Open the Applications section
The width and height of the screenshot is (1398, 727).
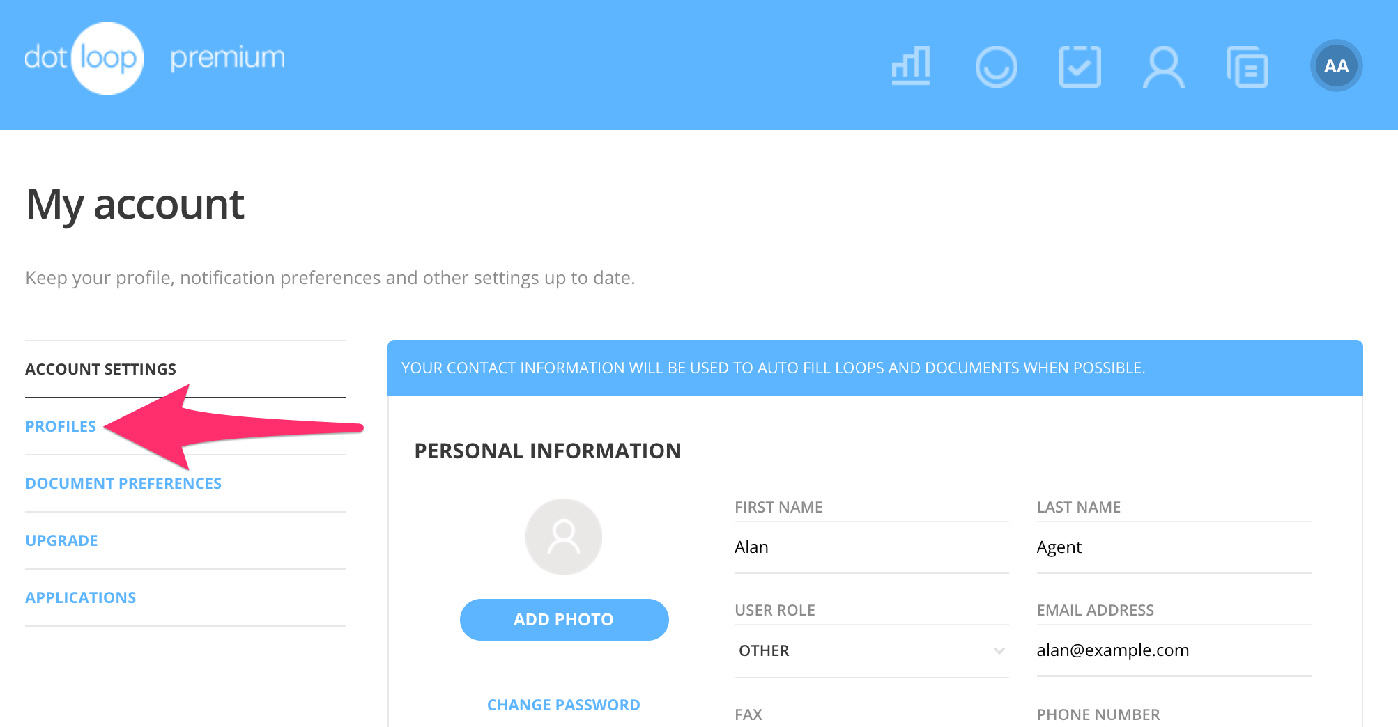pyautogui.click(x=81, y=597)
